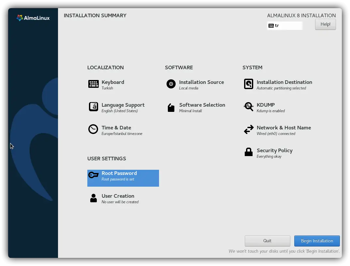Viewport: 350px width, 266px height.
Task: Click the ALMALINUX 8 INSTALLATION title
Action: [301, 15]
